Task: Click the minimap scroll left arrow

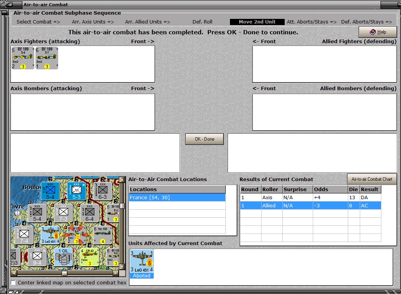Action: click(14, 273)
